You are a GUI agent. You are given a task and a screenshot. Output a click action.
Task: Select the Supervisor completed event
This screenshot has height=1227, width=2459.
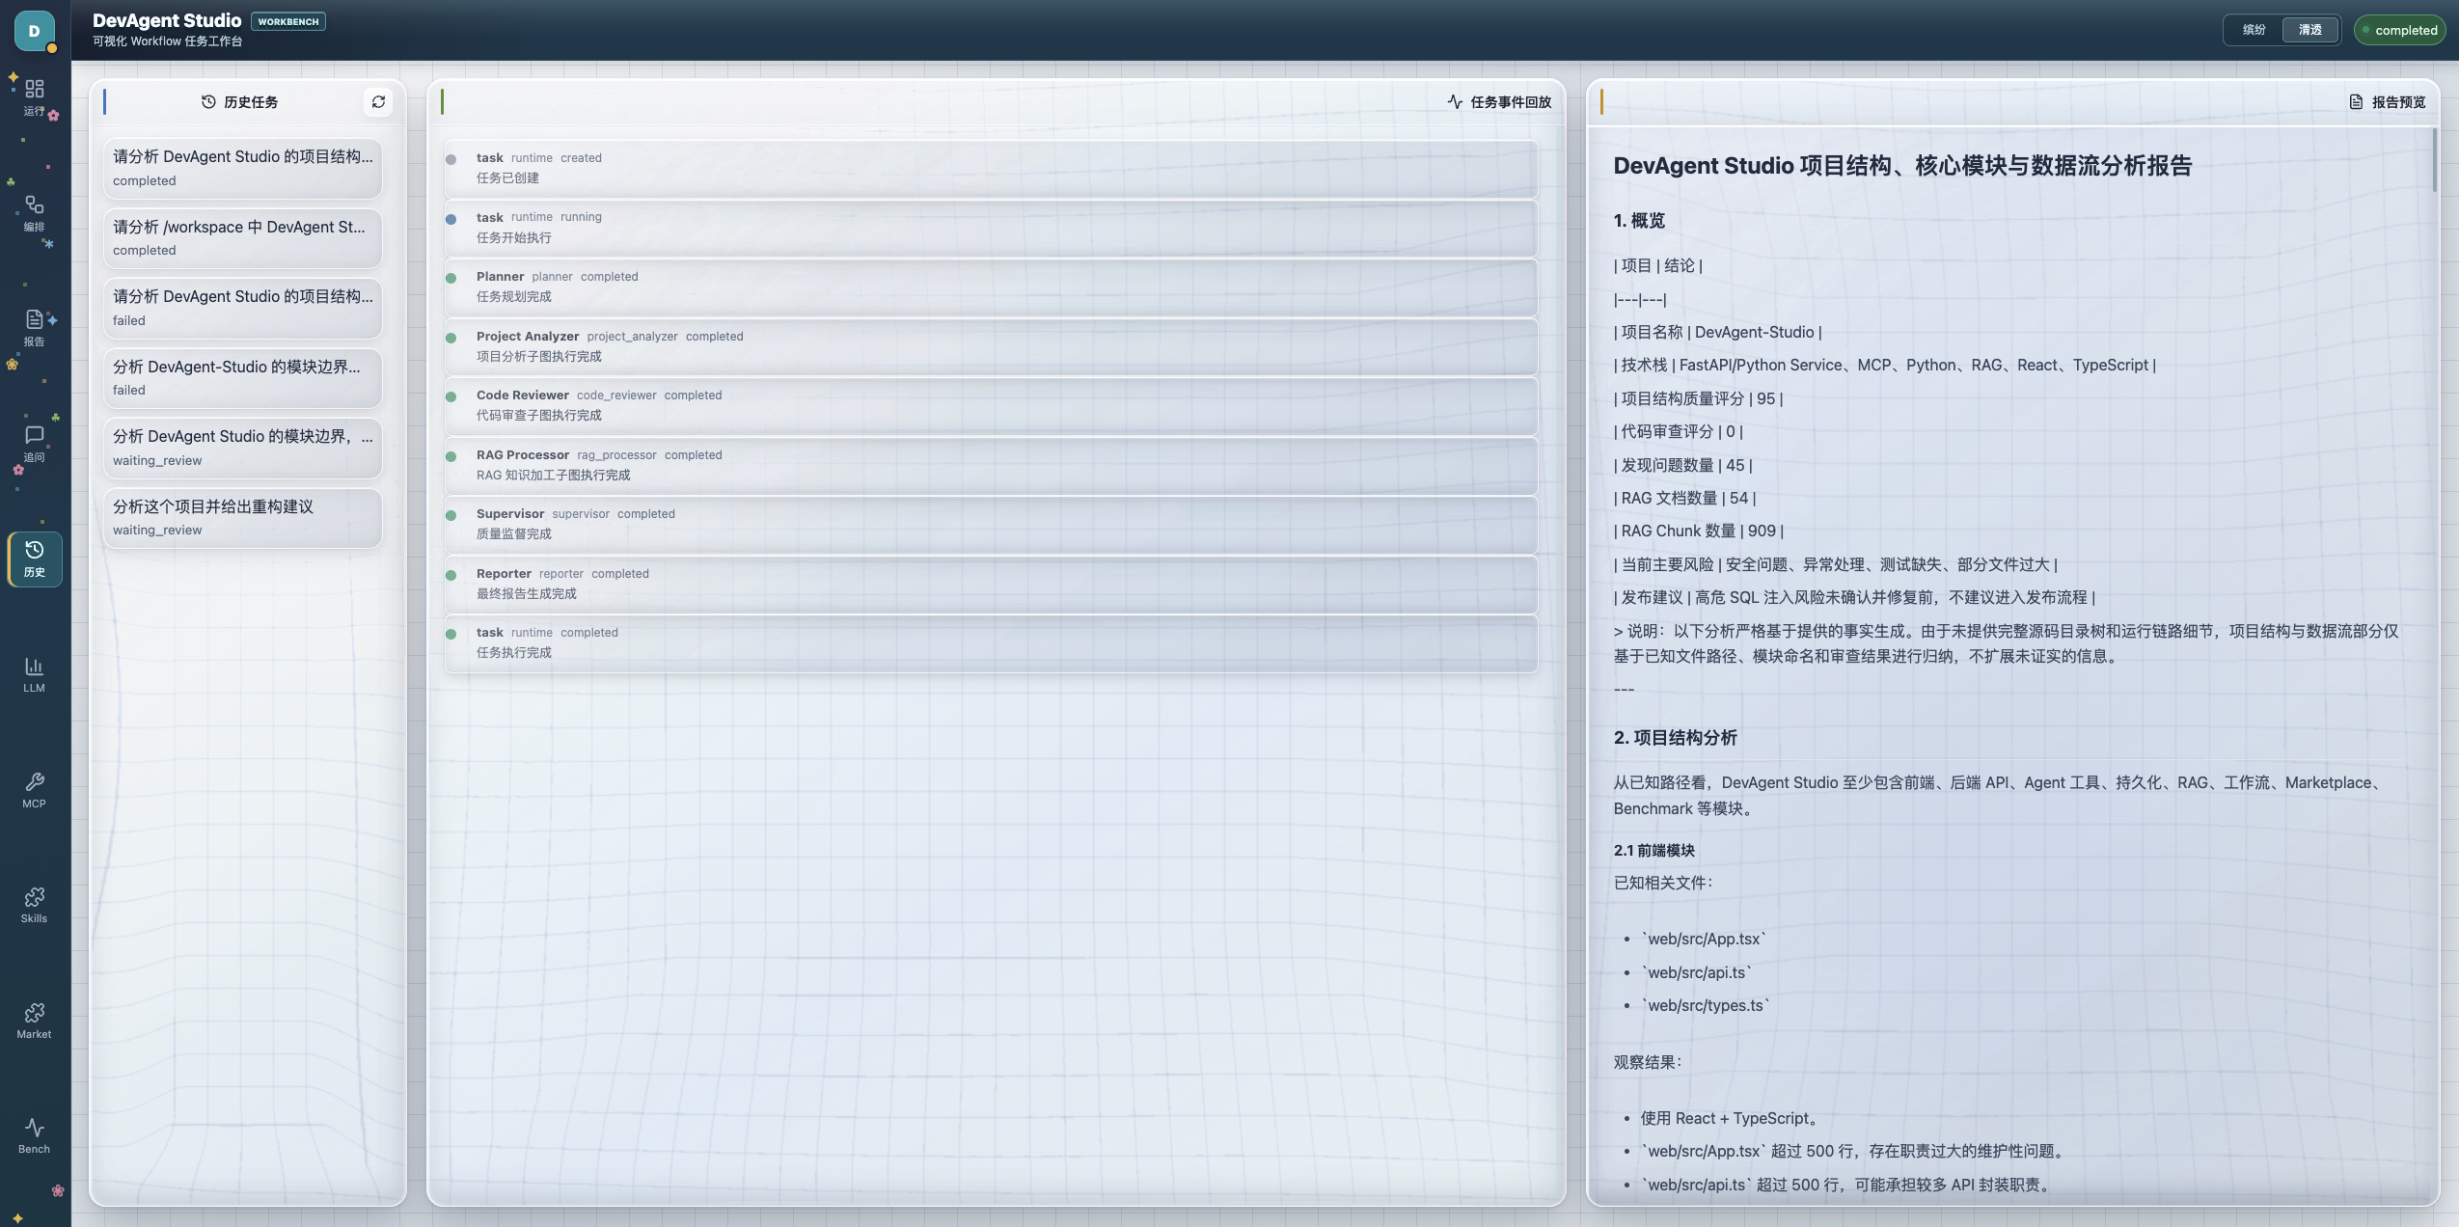coord(991,524)
